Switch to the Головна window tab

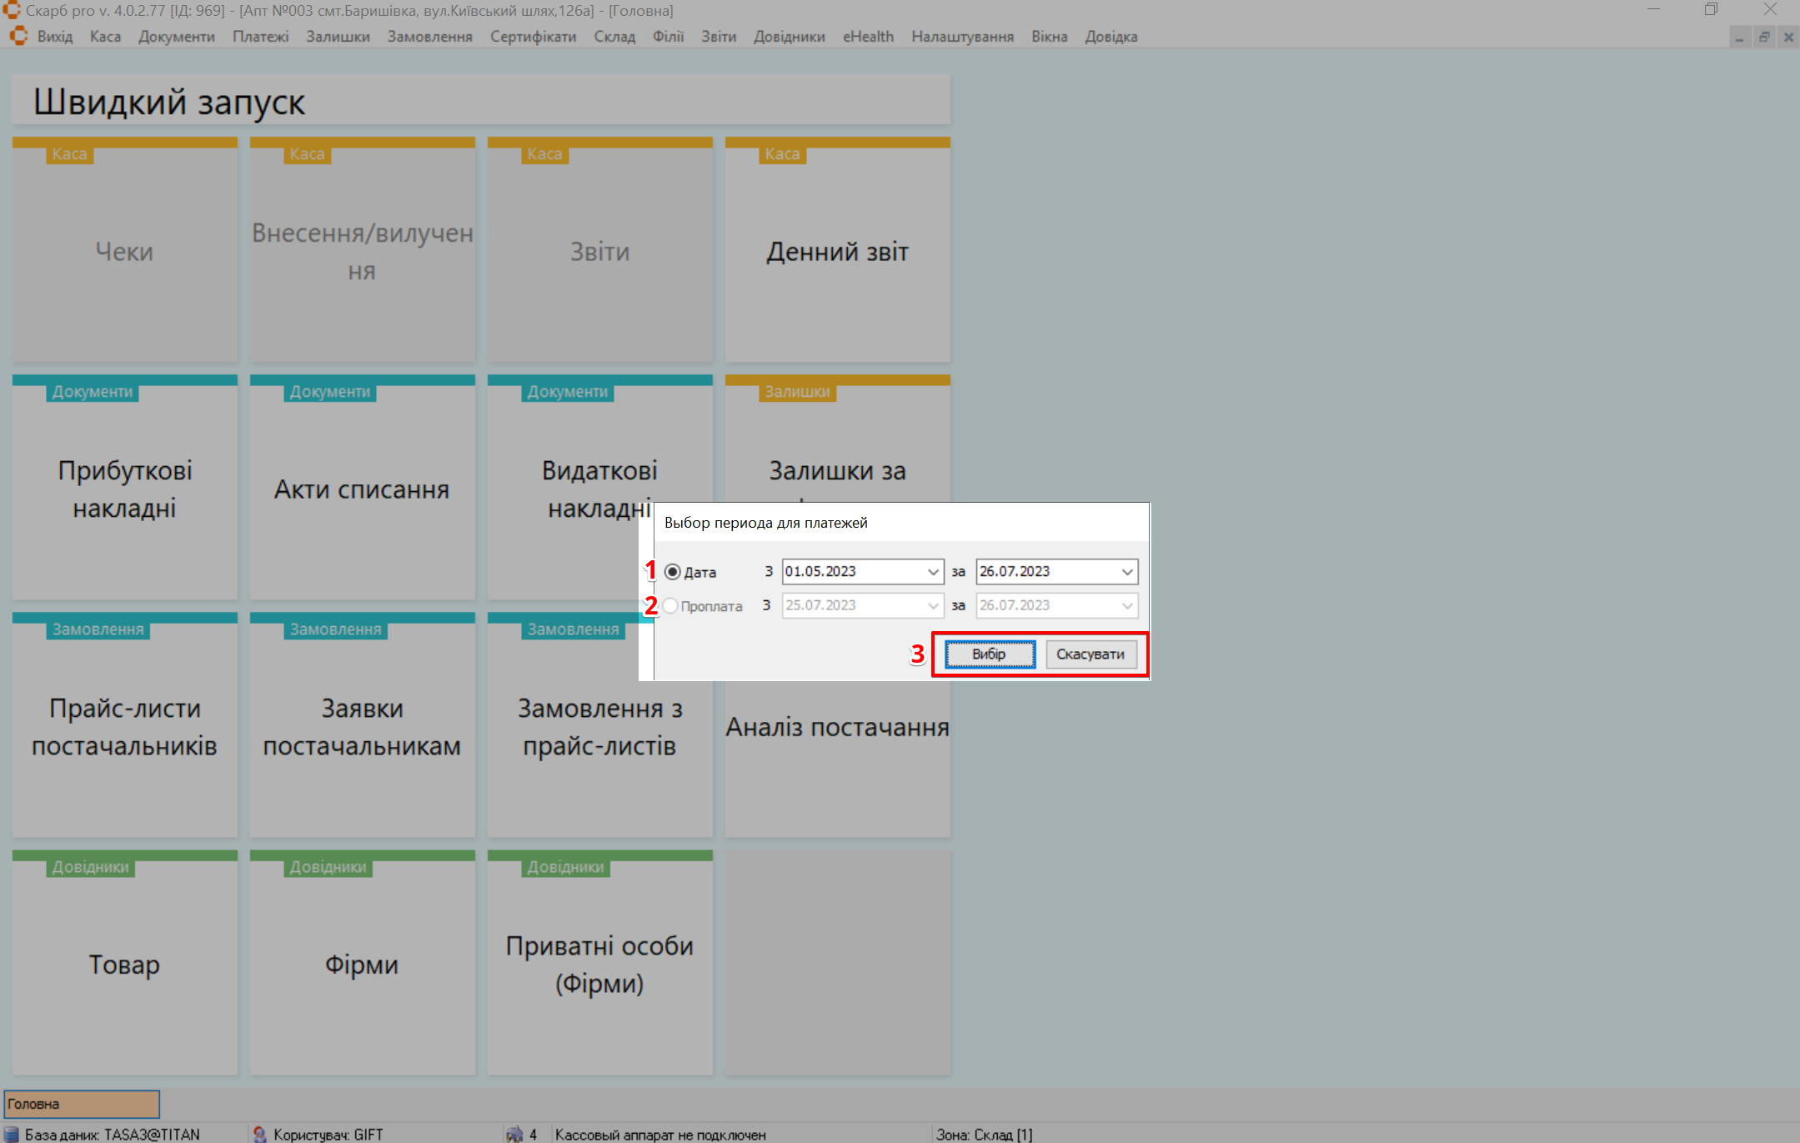(x=81, y=1104)
